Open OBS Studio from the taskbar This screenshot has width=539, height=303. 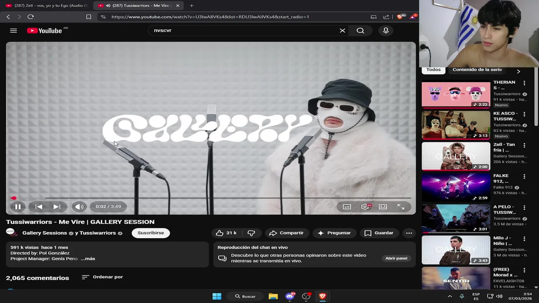(306, 296)
